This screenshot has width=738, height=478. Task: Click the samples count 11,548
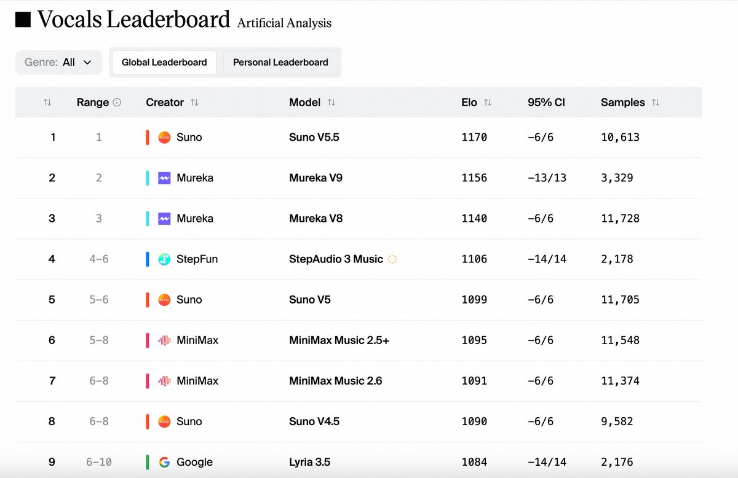click(620, 340)
